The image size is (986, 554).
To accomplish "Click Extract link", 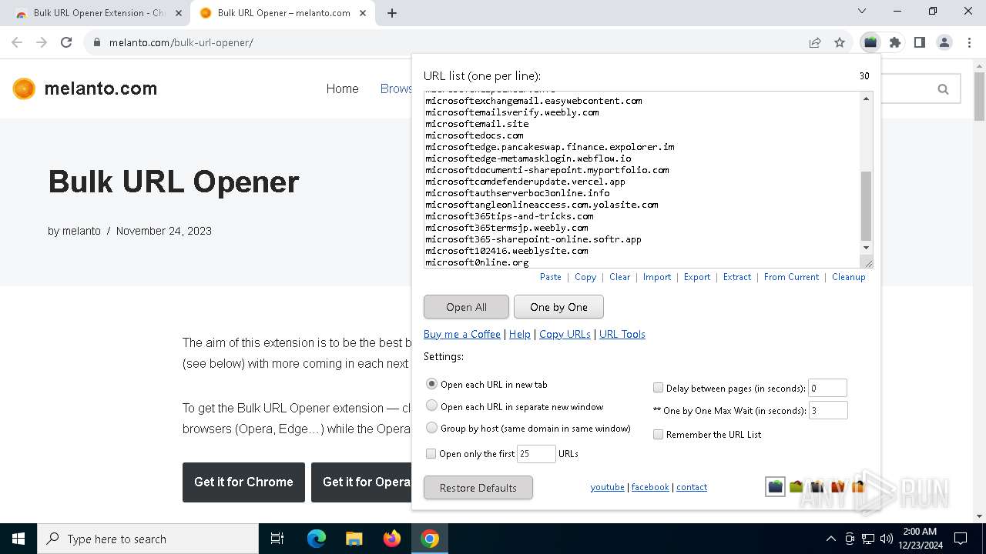I will 737,277.
